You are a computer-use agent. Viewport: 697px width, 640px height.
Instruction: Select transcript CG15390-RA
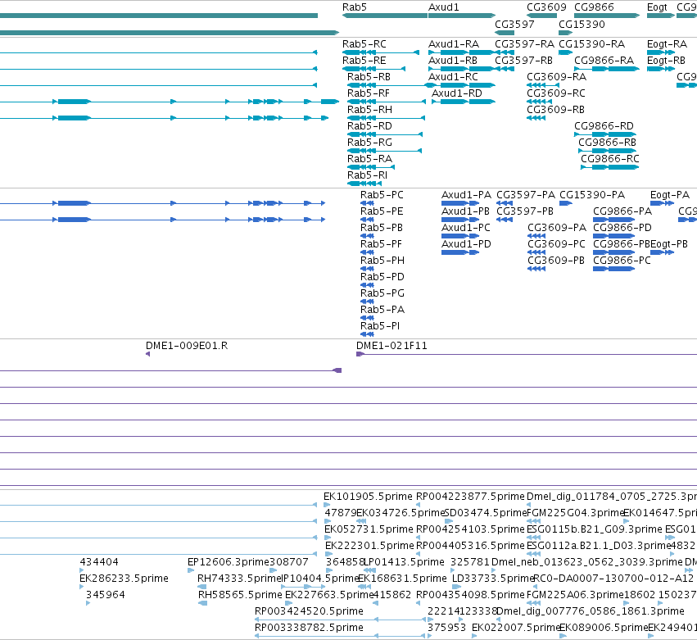(591, 44)
